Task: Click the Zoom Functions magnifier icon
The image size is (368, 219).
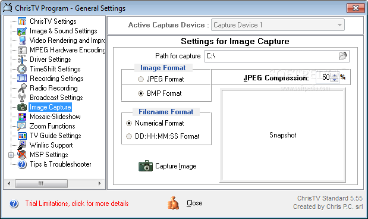Action: point(22,126)
